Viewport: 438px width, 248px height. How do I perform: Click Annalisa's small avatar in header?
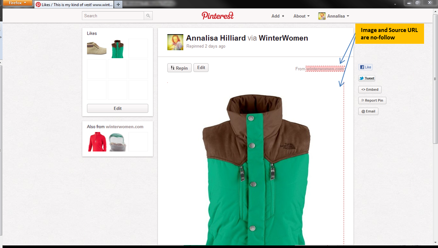pyautogui.click(x=322, y=16)
